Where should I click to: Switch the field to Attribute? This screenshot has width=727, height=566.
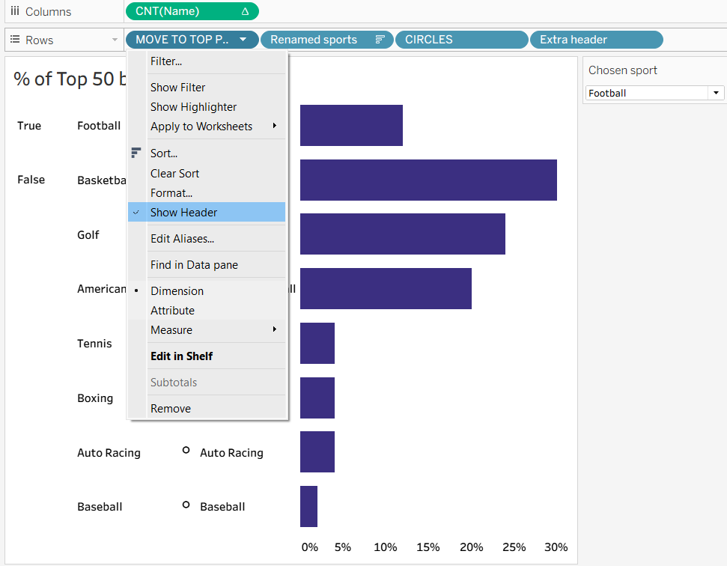(x=172, y=311)
